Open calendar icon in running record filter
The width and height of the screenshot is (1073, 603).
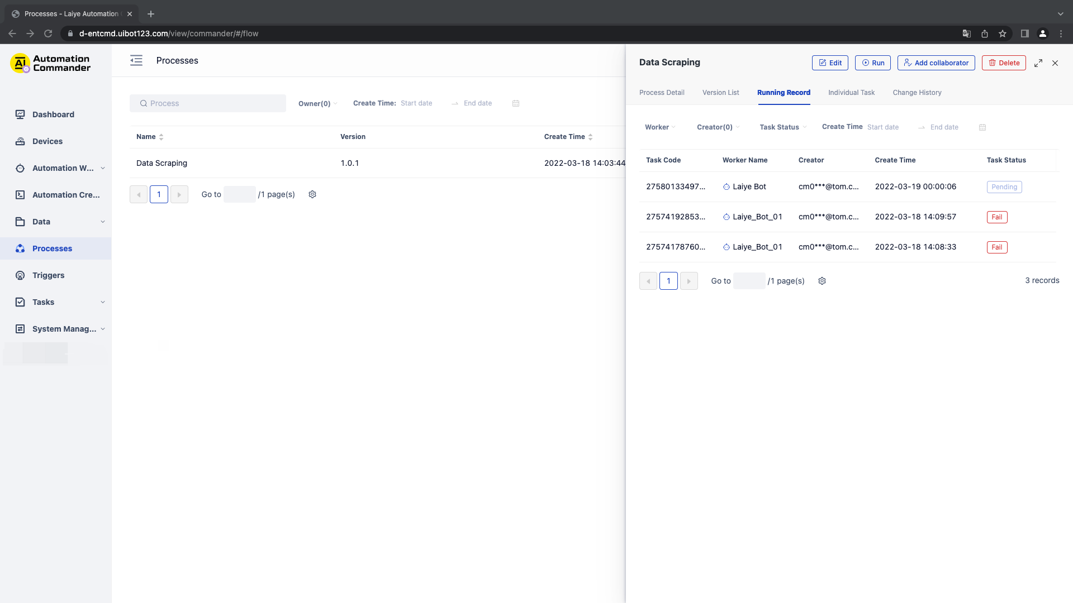tap(982, 127)
